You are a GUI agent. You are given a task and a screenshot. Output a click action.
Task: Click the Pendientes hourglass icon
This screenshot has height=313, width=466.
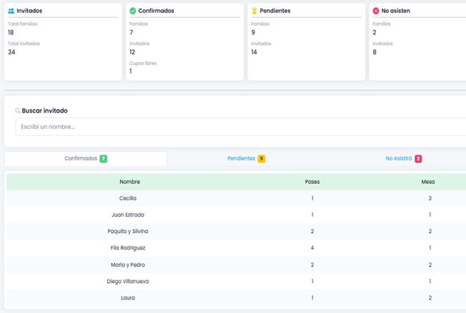(x=255, y=11)
